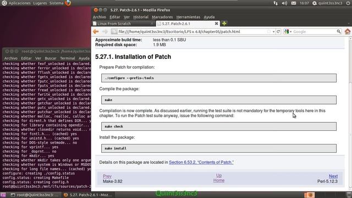Switch to the 5.27. Patch-2.6.1 taskbar entry
The width and height of the screenshot is (352, 198).
tap(88, 195)
